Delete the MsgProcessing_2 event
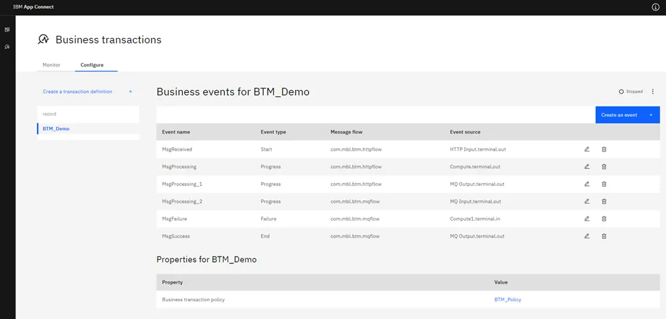666x319 pixels. [604, 202]
